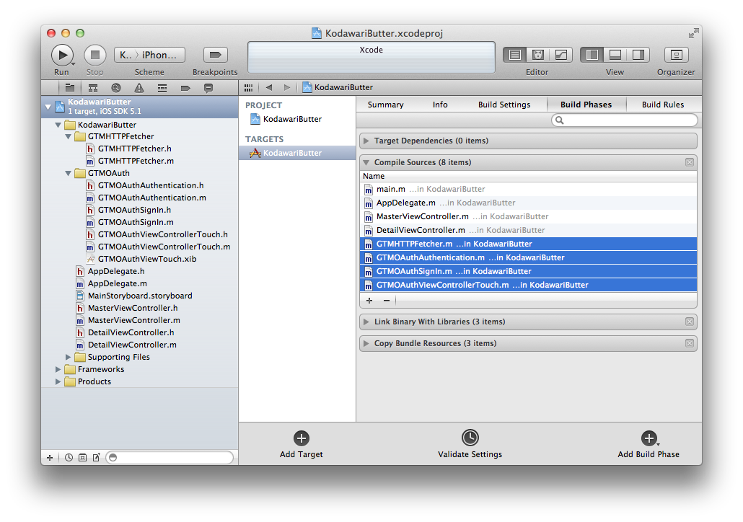Expand the Products folder
This screenshot has height=522, width=743.
coord(58,382)
